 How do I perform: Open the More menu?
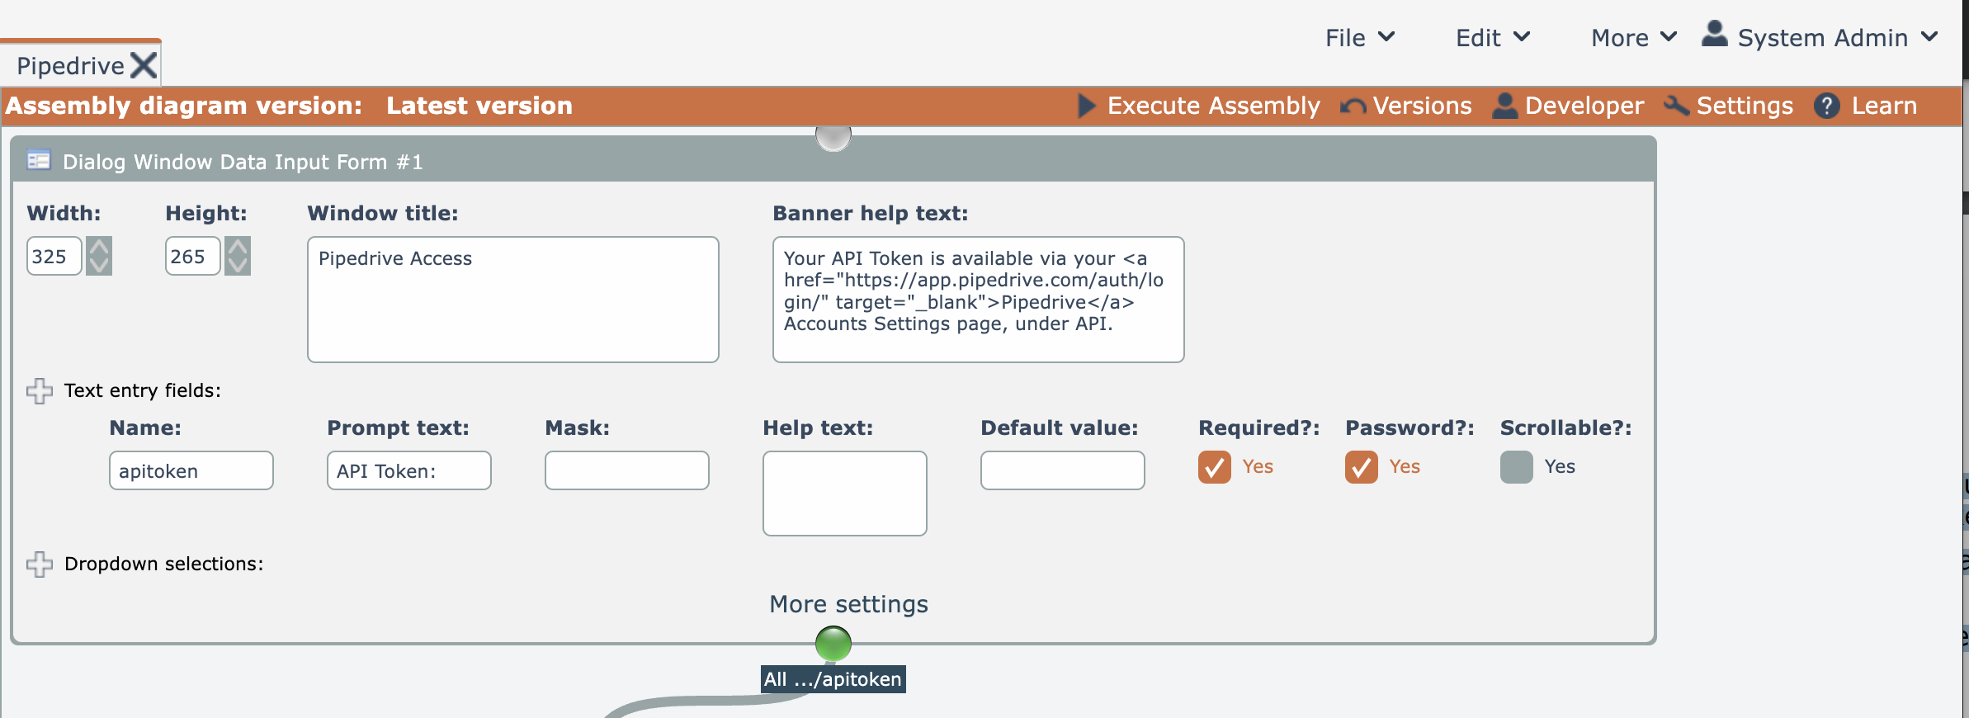[x=1633, y=38]
